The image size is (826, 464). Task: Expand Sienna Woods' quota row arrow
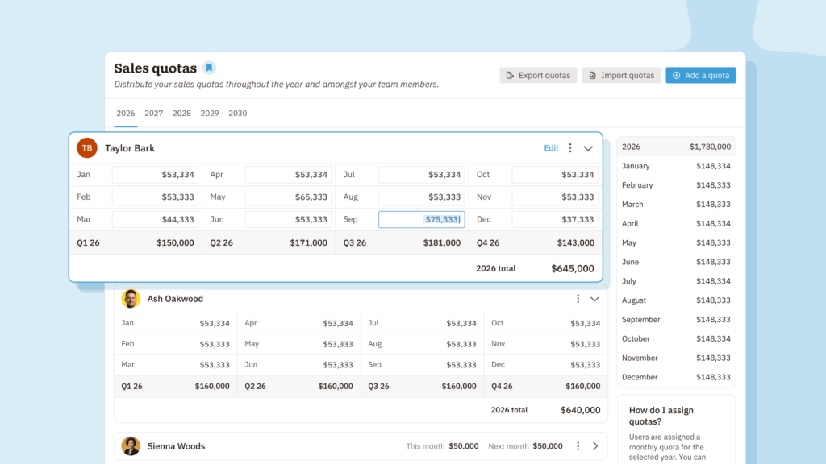click(595, 446)
